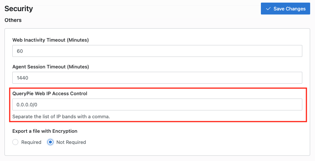
Task: Focus the Agent Session Timeout input field
Action: 157,78
